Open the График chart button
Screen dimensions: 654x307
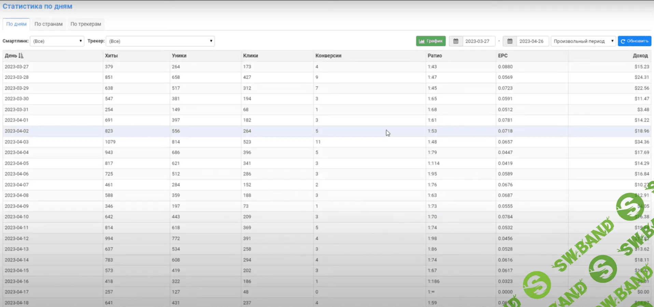pyautogui.click(x=431, y=41)
